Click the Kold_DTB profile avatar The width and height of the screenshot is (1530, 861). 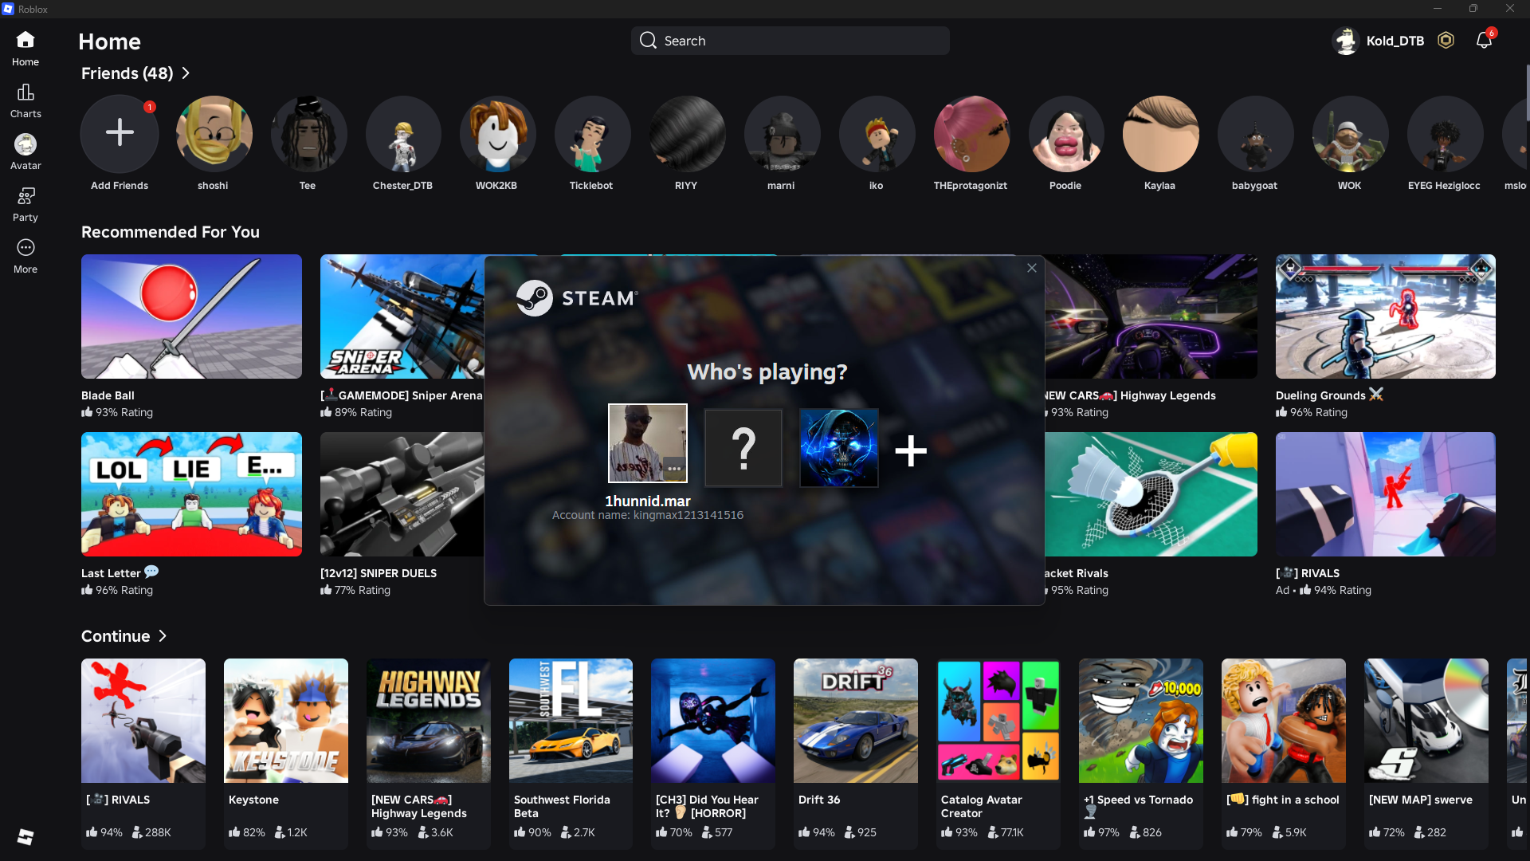(1346, 41)
